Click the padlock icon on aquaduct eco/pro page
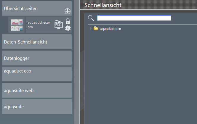Image resolution: width=197 pixels, height=124 pixels. click(x=68, y=21)
